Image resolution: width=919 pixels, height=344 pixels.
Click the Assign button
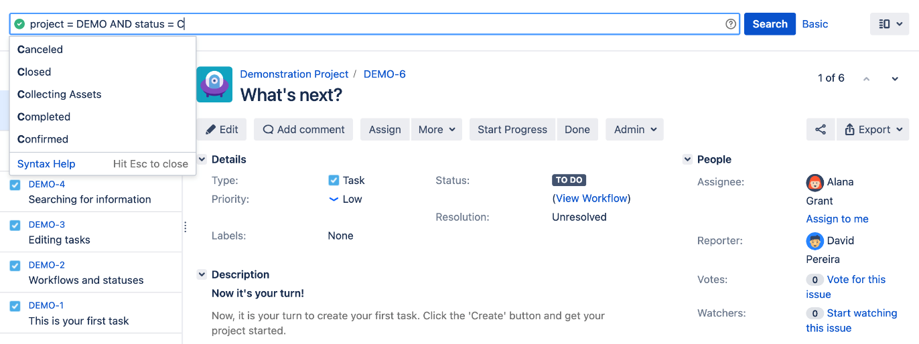point(385,129)
